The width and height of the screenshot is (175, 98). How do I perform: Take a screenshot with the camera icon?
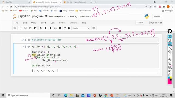point(170,71)
